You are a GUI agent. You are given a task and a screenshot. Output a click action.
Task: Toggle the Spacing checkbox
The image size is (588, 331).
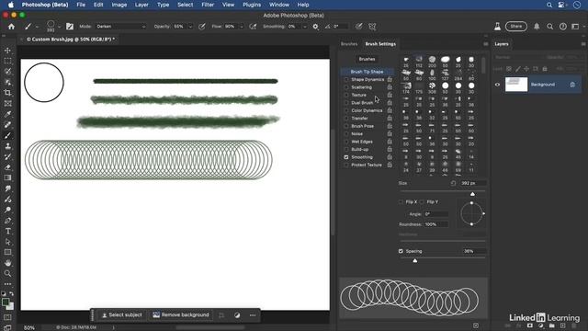pyautogui.click(x=401, y=251)
